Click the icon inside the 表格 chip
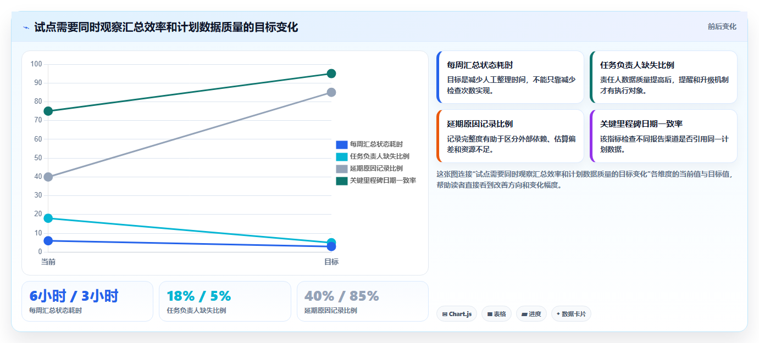 pyautogui.click(x=490, y=314)
